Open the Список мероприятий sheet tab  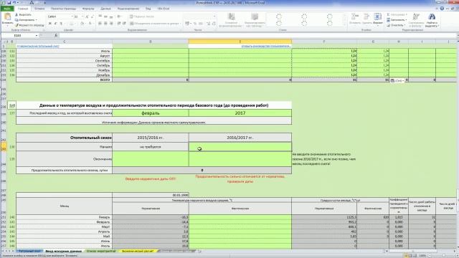click(101, 252)
